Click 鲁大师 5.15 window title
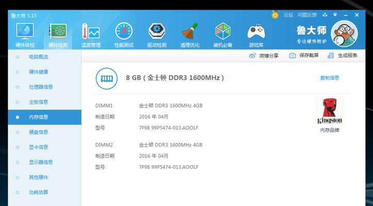The width and height of the screenshot is (373, 206). [24, 15]
